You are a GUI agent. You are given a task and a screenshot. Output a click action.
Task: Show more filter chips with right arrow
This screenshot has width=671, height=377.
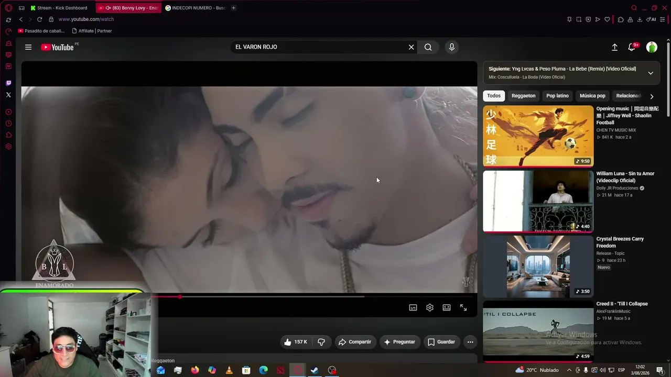pos(652,96)
